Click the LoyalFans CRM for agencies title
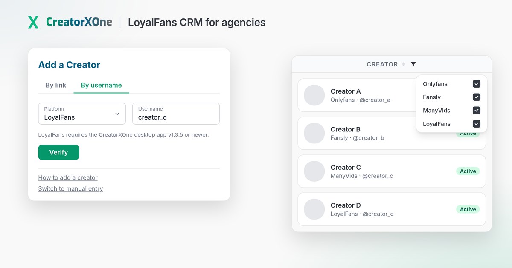Image resolution: width=512 pixels, height=268 pixels. [x=197, y=22]
